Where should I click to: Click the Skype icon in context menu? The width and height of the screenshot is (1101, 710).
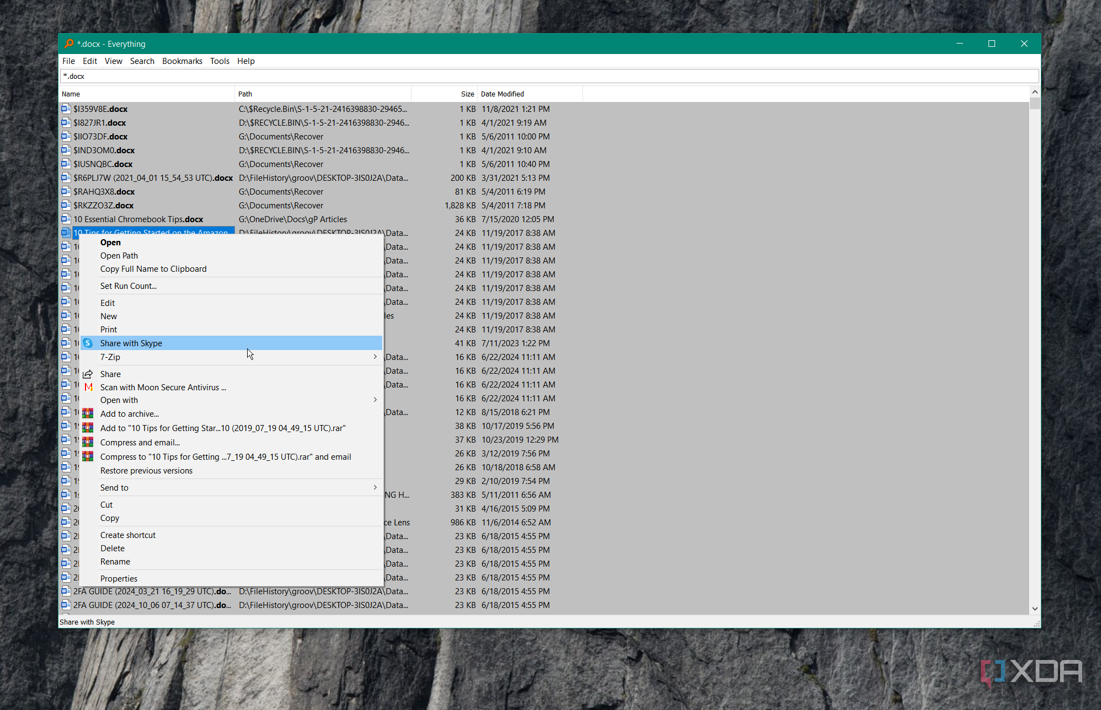88,343
